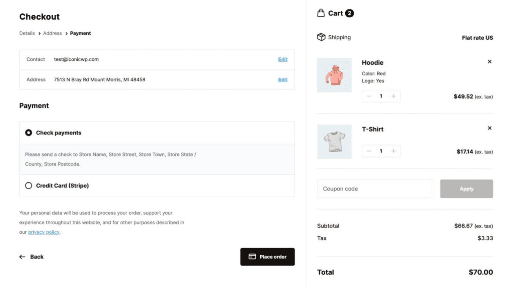Click the T-Shirt quantity stepper plus control
This screenshot has height=286, width=514.
click(x=393, y=151)
